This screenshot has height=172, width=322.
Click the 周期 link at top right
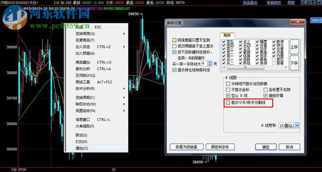(x=291, y=3)
